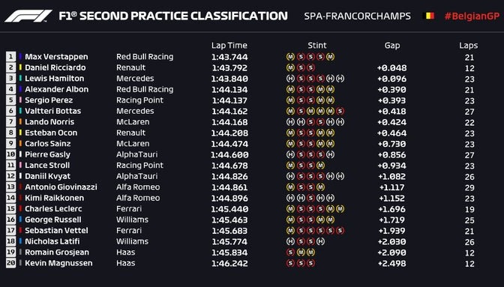Click the first medium tyre icon in Verstappen's stint

coord(290,57)
